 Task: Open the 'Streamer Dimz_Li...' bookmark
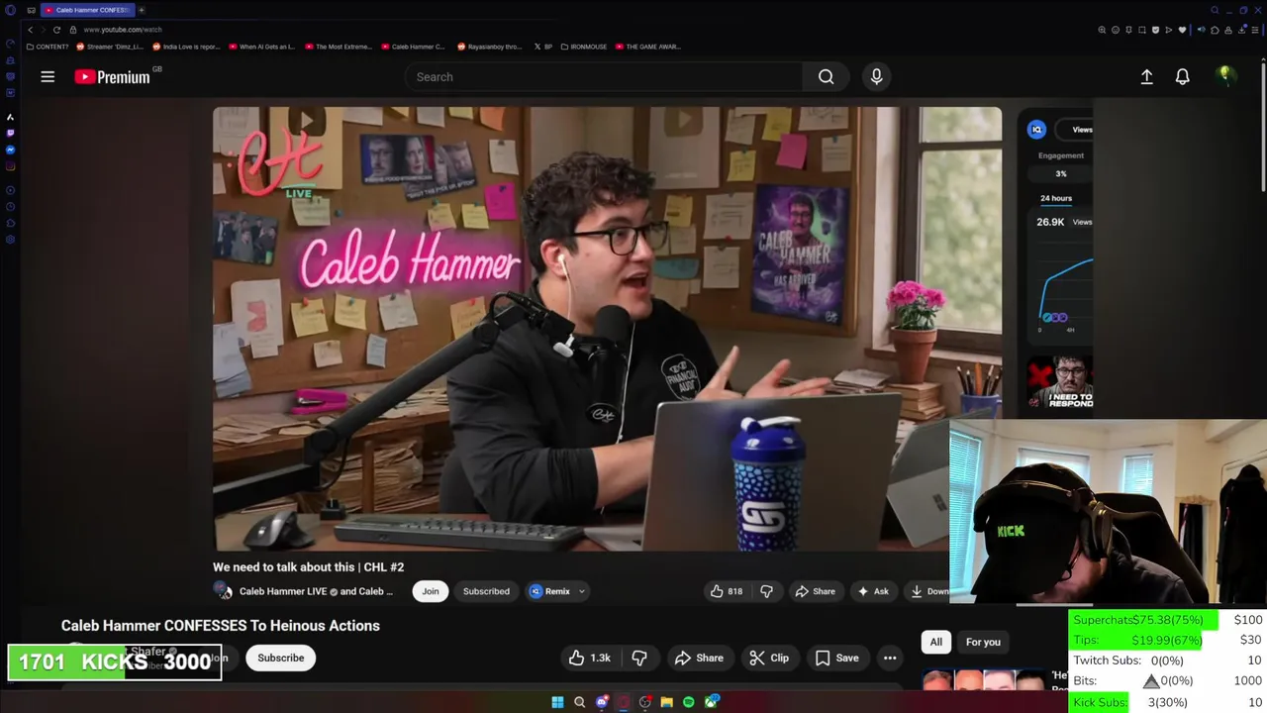point(110,47)
